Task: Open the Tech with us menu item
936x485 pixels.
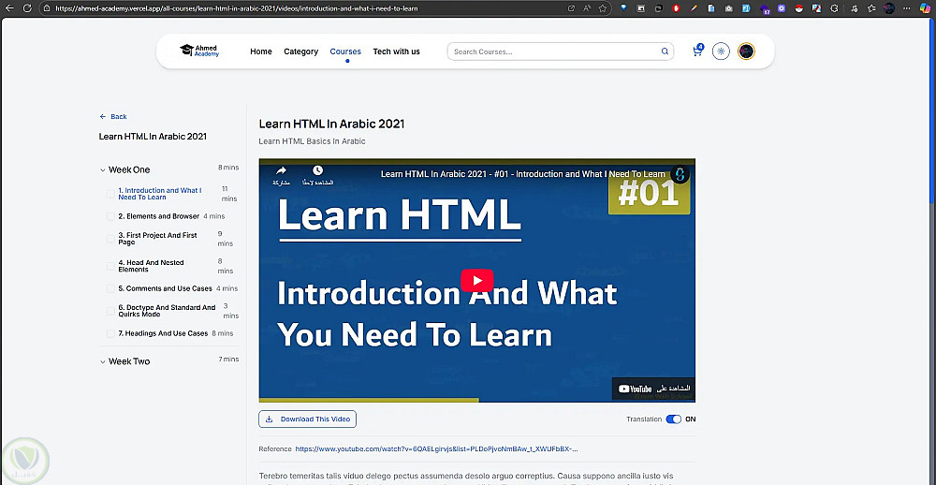Action: pyautogui.click(x=396, y=51)
